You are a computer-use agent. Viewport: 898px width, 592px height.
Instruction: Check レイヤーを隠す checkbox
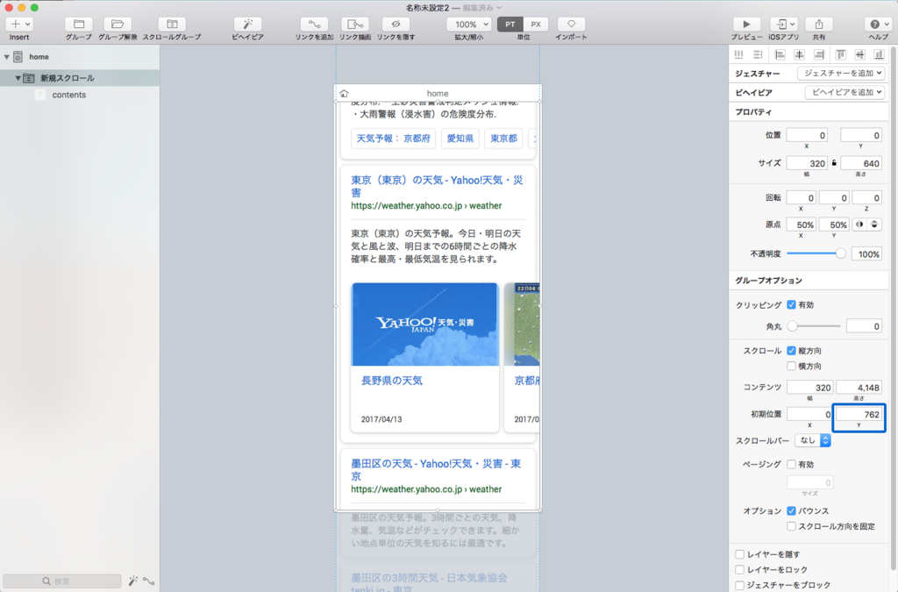739,554
